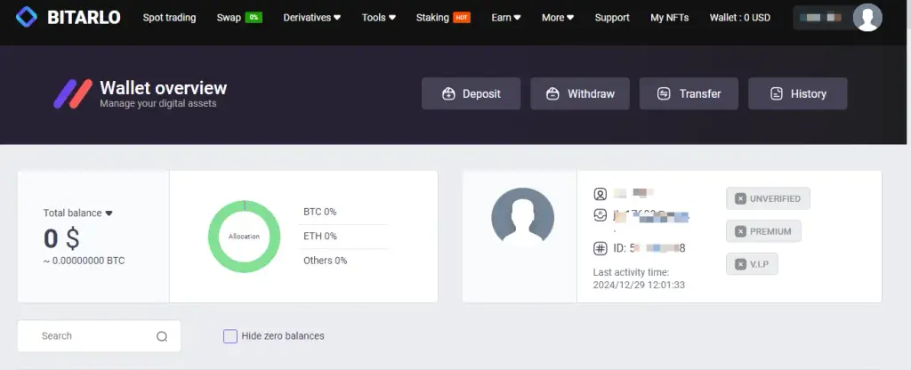Click the UNVERIFIED status badge
911x370 pixels.
click(x=768, y=198)
